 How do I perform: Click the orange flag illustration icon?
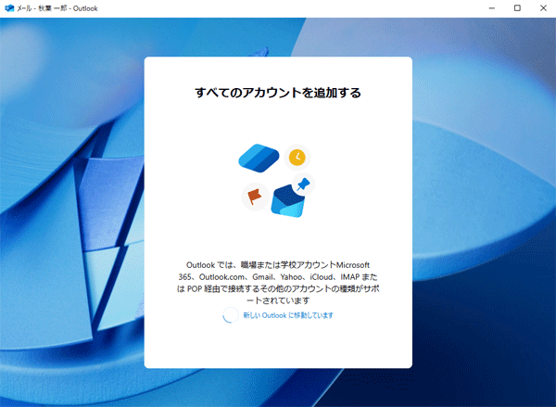(x=255, y=197)
